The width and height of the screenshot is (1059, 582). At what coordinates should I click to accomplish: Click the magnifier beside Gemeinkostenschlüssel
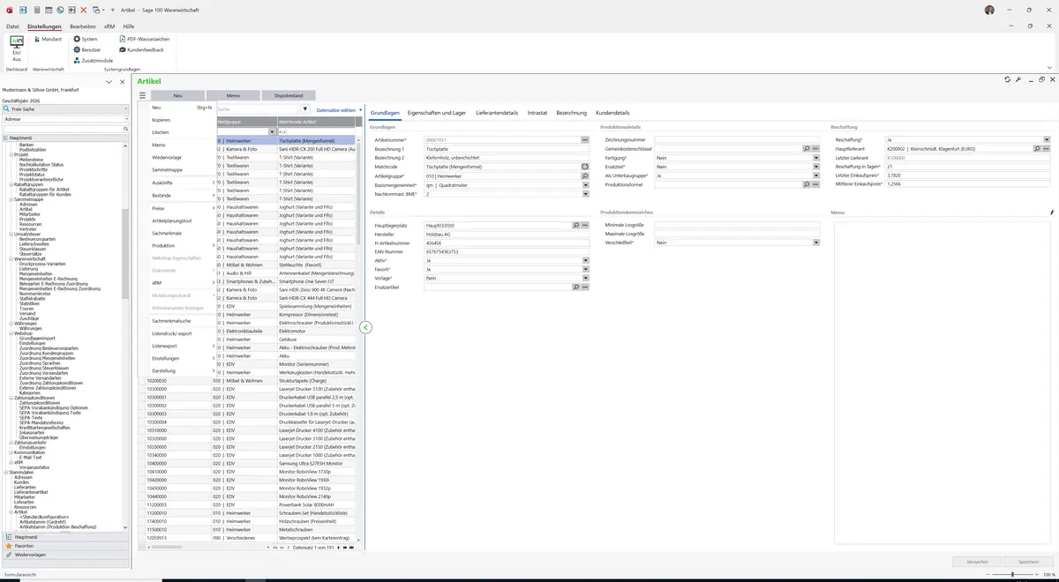click(806, 149)
